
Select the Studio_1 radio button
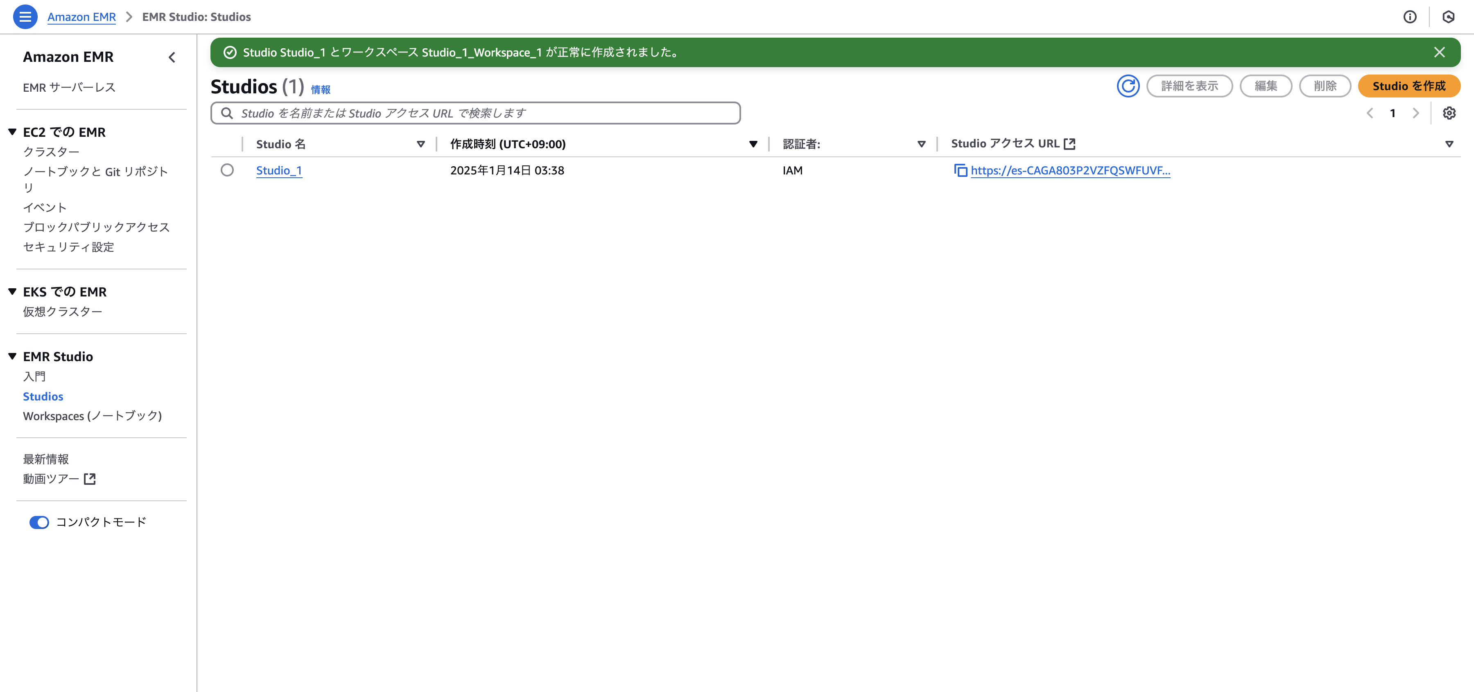(x=227, y=170)
